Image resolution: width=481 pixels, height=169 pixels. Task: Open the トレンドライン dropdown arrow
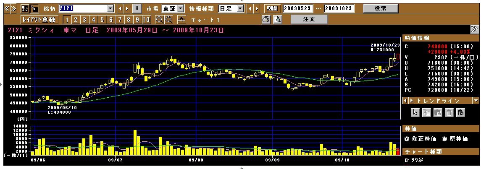pos(476,100)
